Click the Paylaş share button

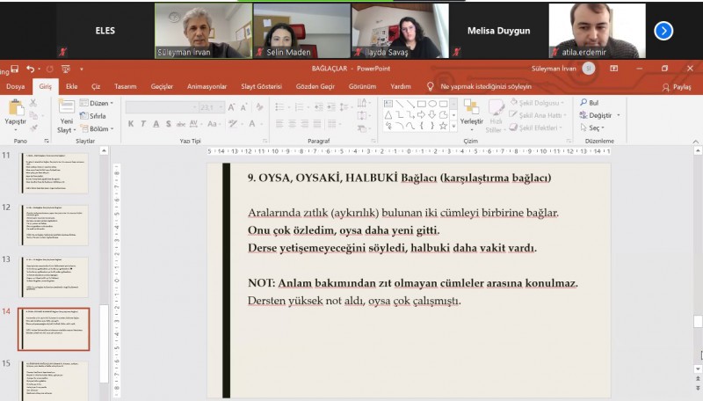click(676, 86)
